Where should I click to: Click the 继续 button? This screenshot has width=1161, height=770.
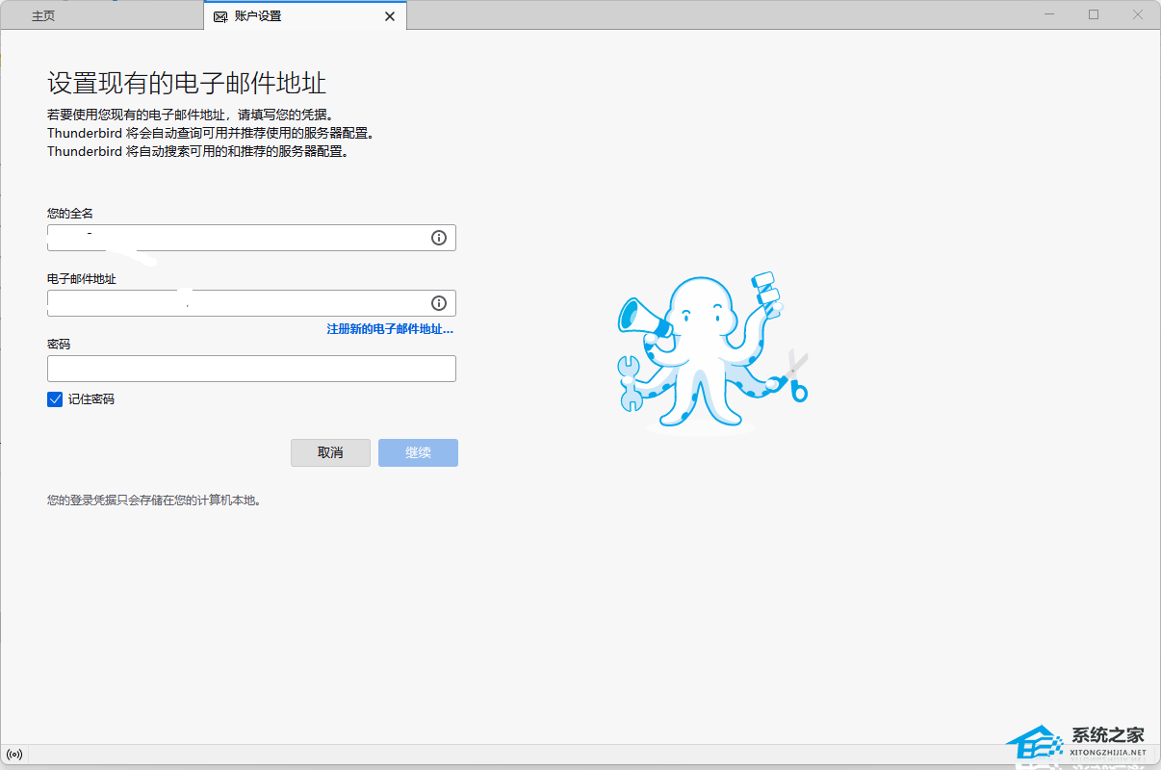click(418, 452)
